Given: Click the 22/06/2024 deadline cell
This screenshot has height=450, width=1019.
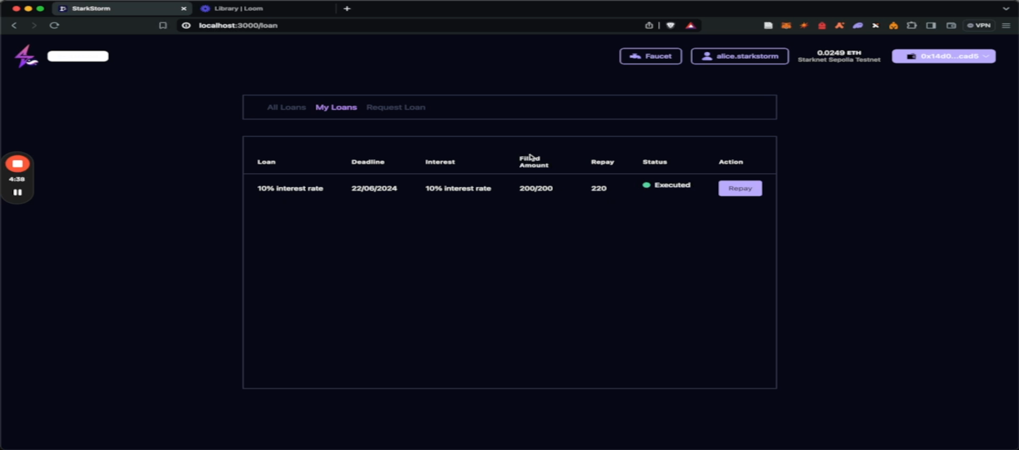Looking at the screenshot, I should 374,188.
